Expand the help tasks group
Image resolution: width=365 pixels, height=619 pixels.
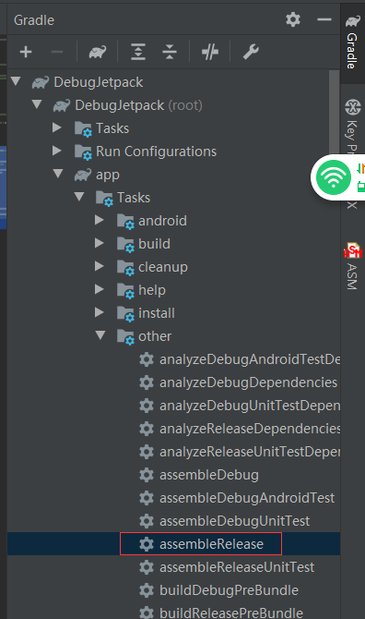[x=100, y=289]
